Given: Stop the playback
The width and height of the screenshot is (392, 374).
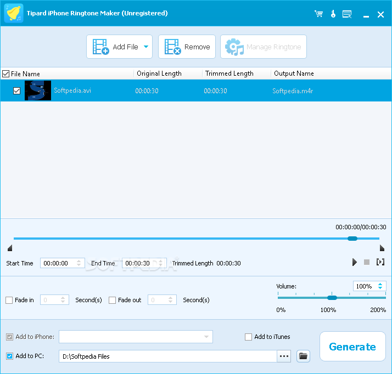Looking at the screenshot, I should click(x=367, y=262).
